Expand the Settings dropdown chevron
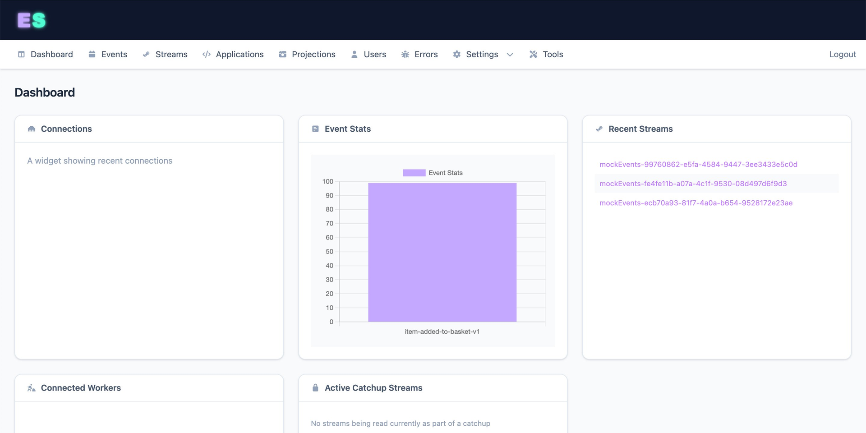Viewport: 866px width, 433px height. 510,55
